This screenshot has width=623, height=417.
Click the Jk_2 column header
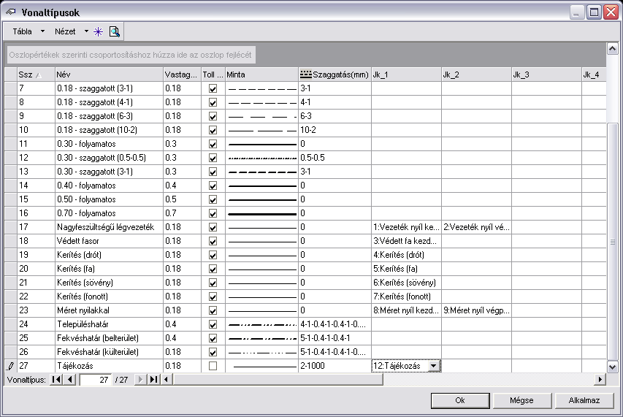pyautogui.click(x=476, y=74)
